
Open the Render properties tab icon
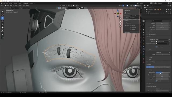[x=144, y=27]
